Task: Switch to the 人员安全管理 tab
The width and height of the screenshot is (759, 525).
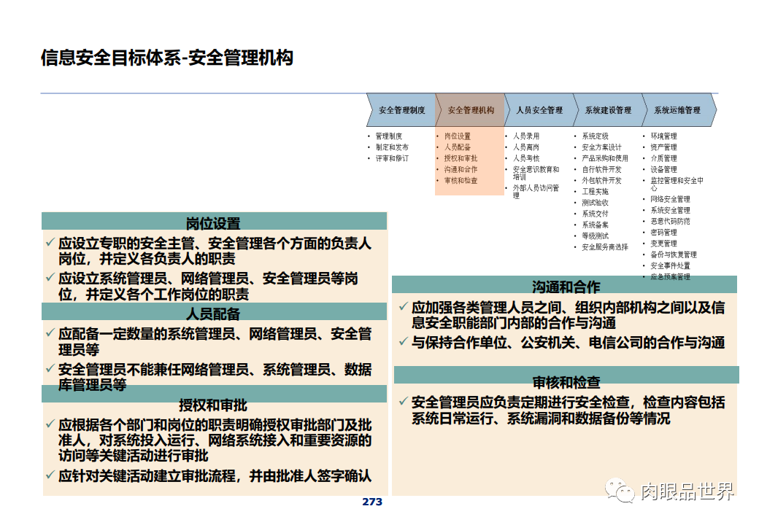Action: [x=540, y=110]
